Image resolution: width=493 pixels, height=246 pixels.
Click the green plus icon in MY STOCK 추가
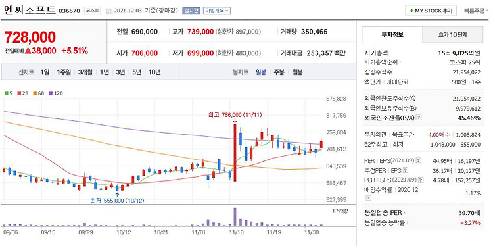click(x=411, y=11)
